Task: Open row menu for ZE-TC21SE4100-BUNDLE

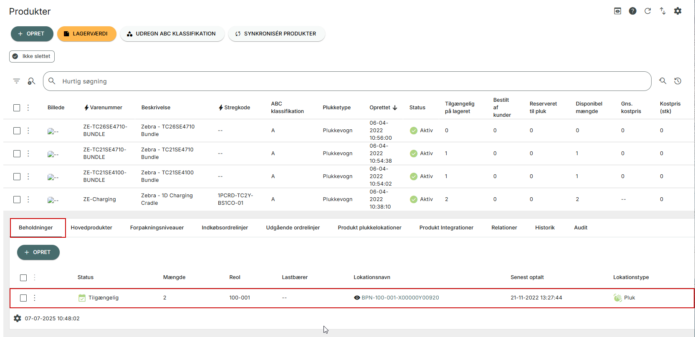Action: click(28, 176)
